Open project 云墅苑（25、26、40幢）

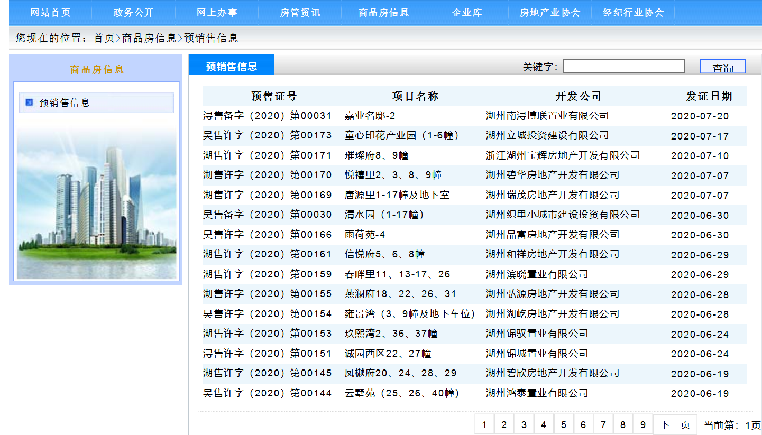click(402, 393)
